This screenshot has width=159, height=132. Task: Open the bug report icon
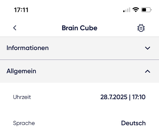[x=141, y=28]
